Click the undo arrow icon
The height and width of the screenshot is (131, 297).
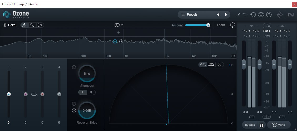(245, 15)
